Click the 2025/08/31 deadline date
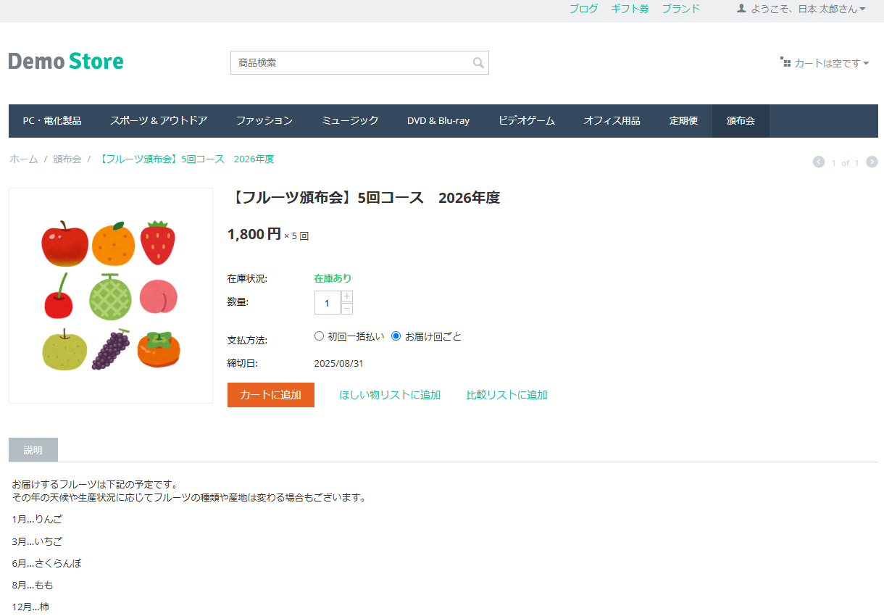This screenshot has width=884, height=616. coord(338,364)
